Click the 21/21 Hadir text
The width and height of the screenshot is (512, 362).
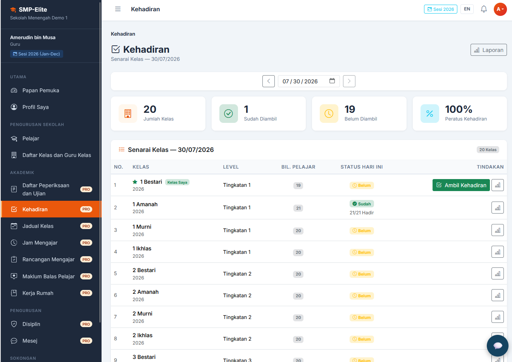[362, 213]
